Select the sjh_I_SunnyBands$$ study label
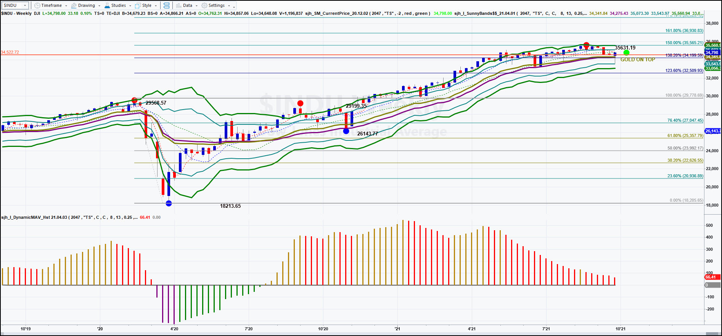This screenshot has width=722, height=336. click(x=521, y=13)
